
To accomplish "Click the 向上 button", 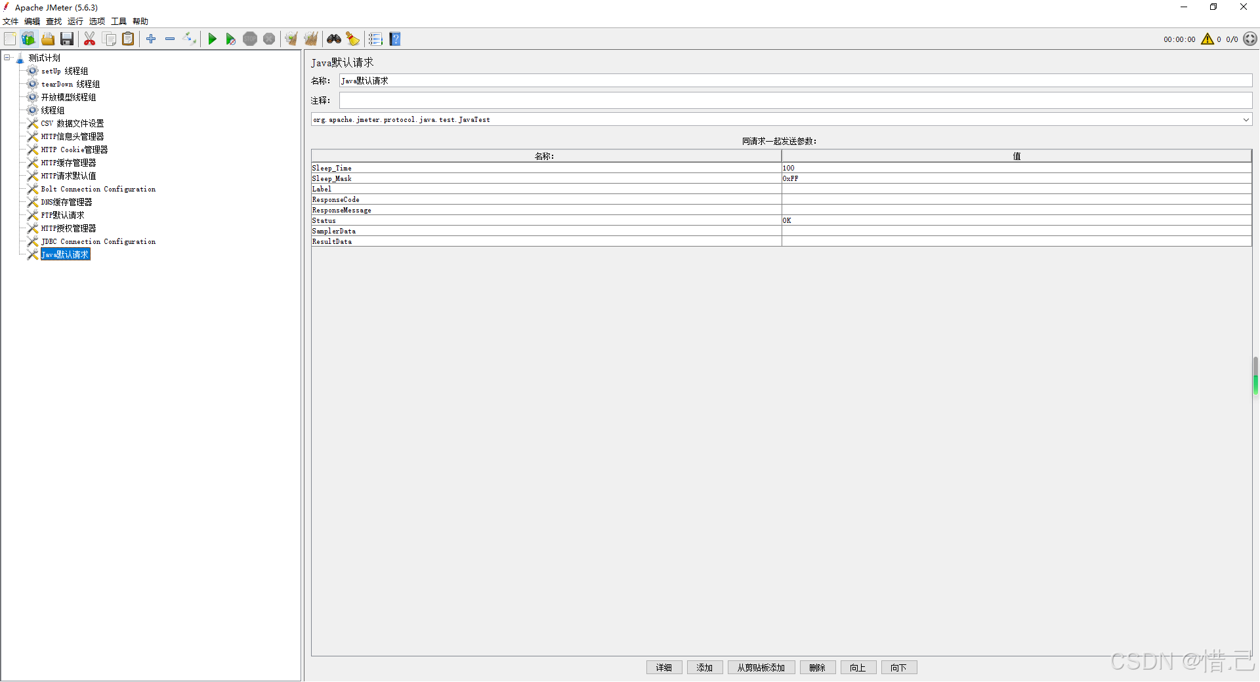I will pos(858,668).
